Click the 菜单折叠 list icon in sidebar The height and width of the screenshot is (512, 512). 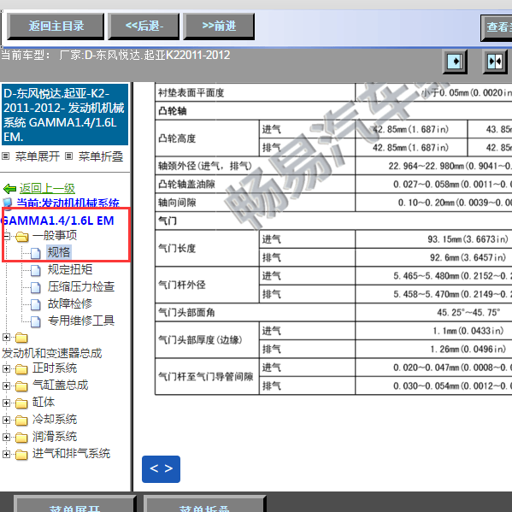(68, 156)
